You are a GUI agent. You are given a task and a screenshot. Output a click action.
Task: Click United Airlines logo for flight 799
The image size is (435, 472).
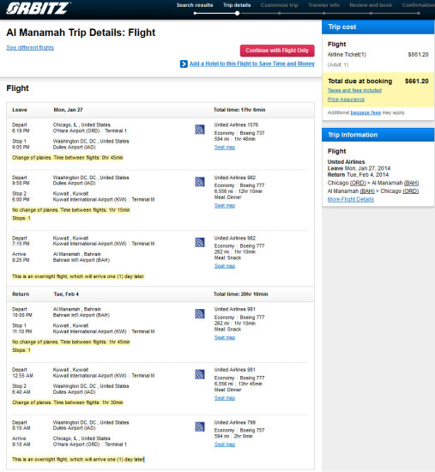coord(200,427)
